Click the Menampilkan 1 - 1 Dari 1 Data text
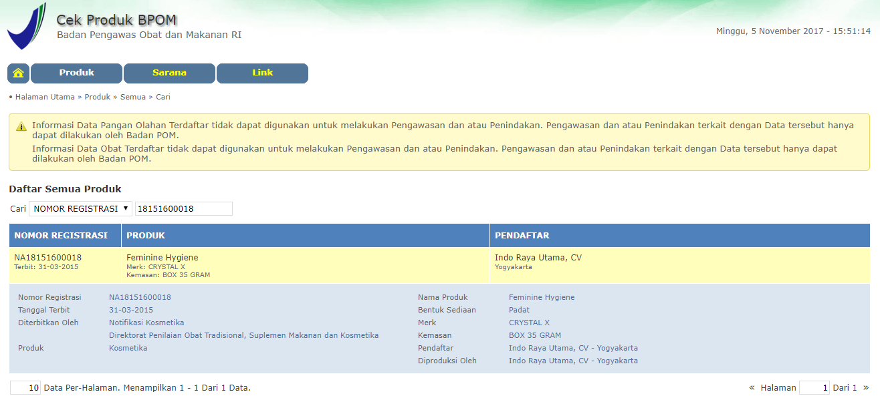Image resolution: width=880 pixels, height=402 pixels. (188, 387)
